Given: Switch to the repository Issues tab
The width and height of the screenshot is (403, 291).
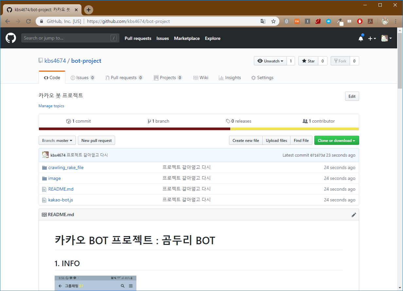Looking at the screenshot, I should click(83, 77).
